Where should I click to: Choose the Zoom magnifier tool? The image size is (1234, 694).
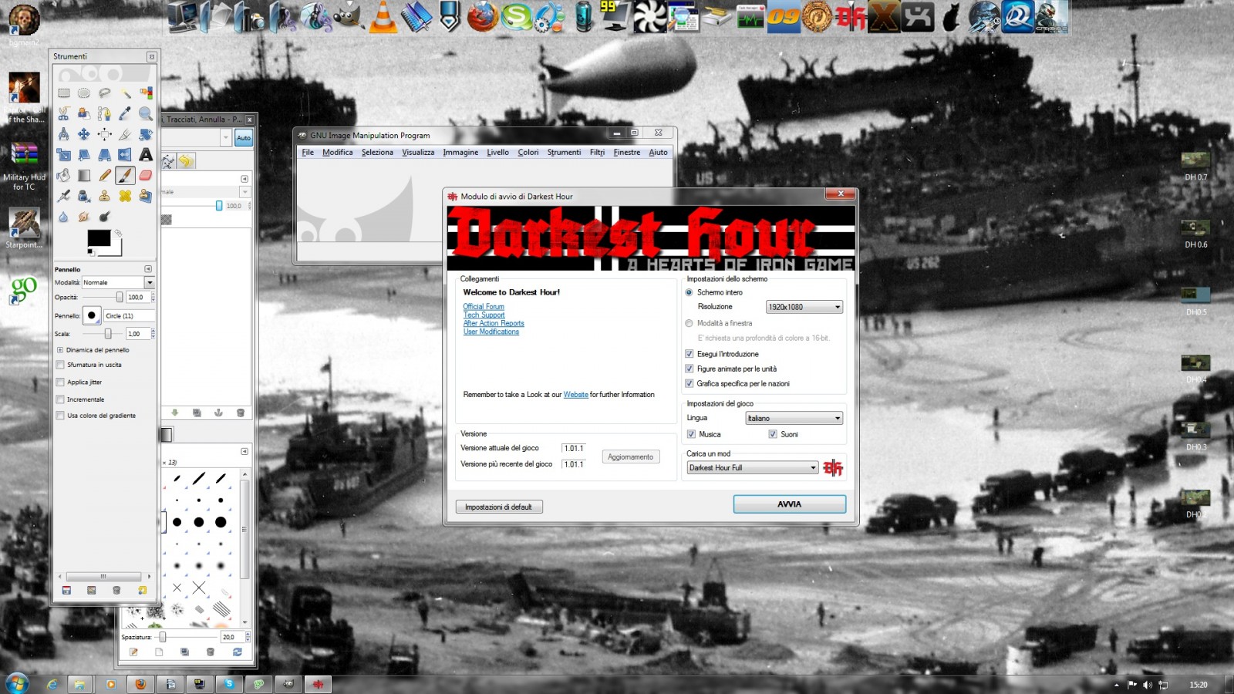tap(146, 114)
